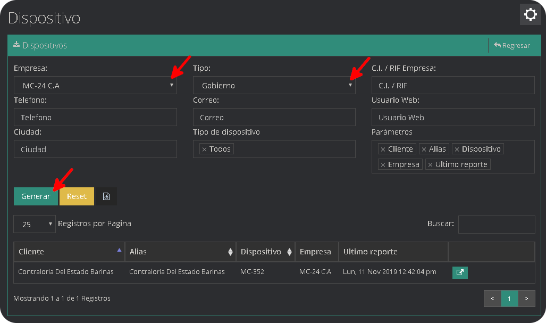The width and height of the screenshot is (546, 323).
Task: Change the 25 records per page selector
Action: 35,224
